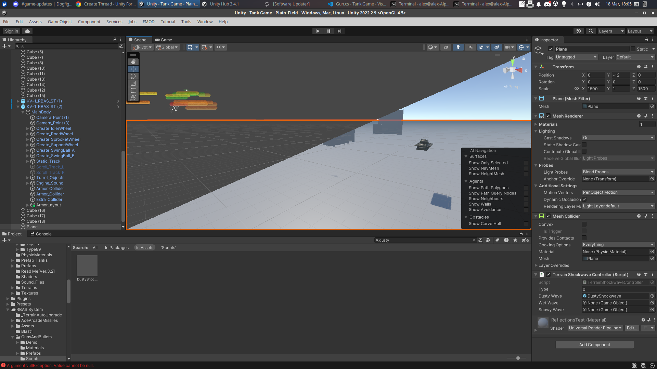Click the Step frame button
The height and width of the screenshot is (369, 657).
pyautogui.click(x=339, y=31)
